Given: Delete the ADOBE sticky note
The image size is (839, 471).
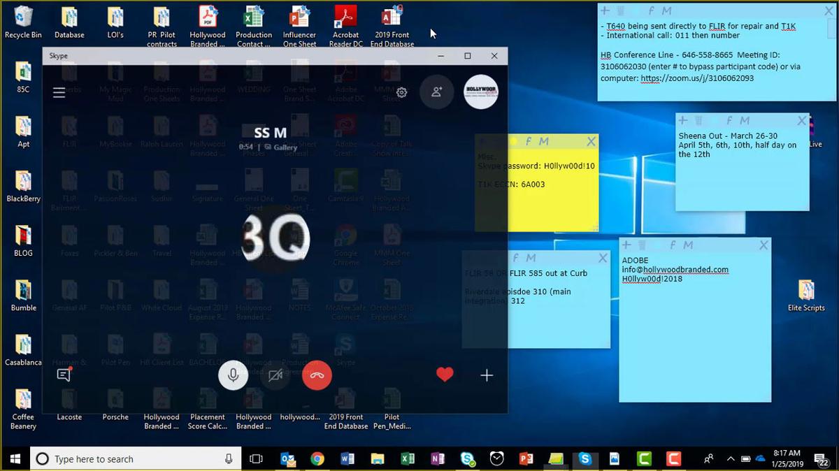Looking at the screenshot, I should (x=643, y=245).
